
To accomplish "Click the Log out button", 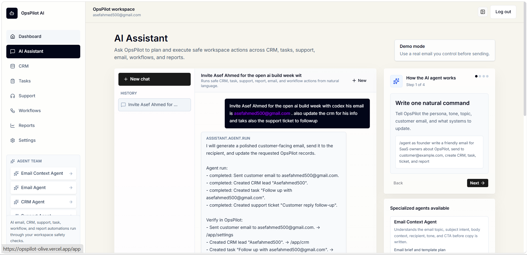I will pos(503,12).
